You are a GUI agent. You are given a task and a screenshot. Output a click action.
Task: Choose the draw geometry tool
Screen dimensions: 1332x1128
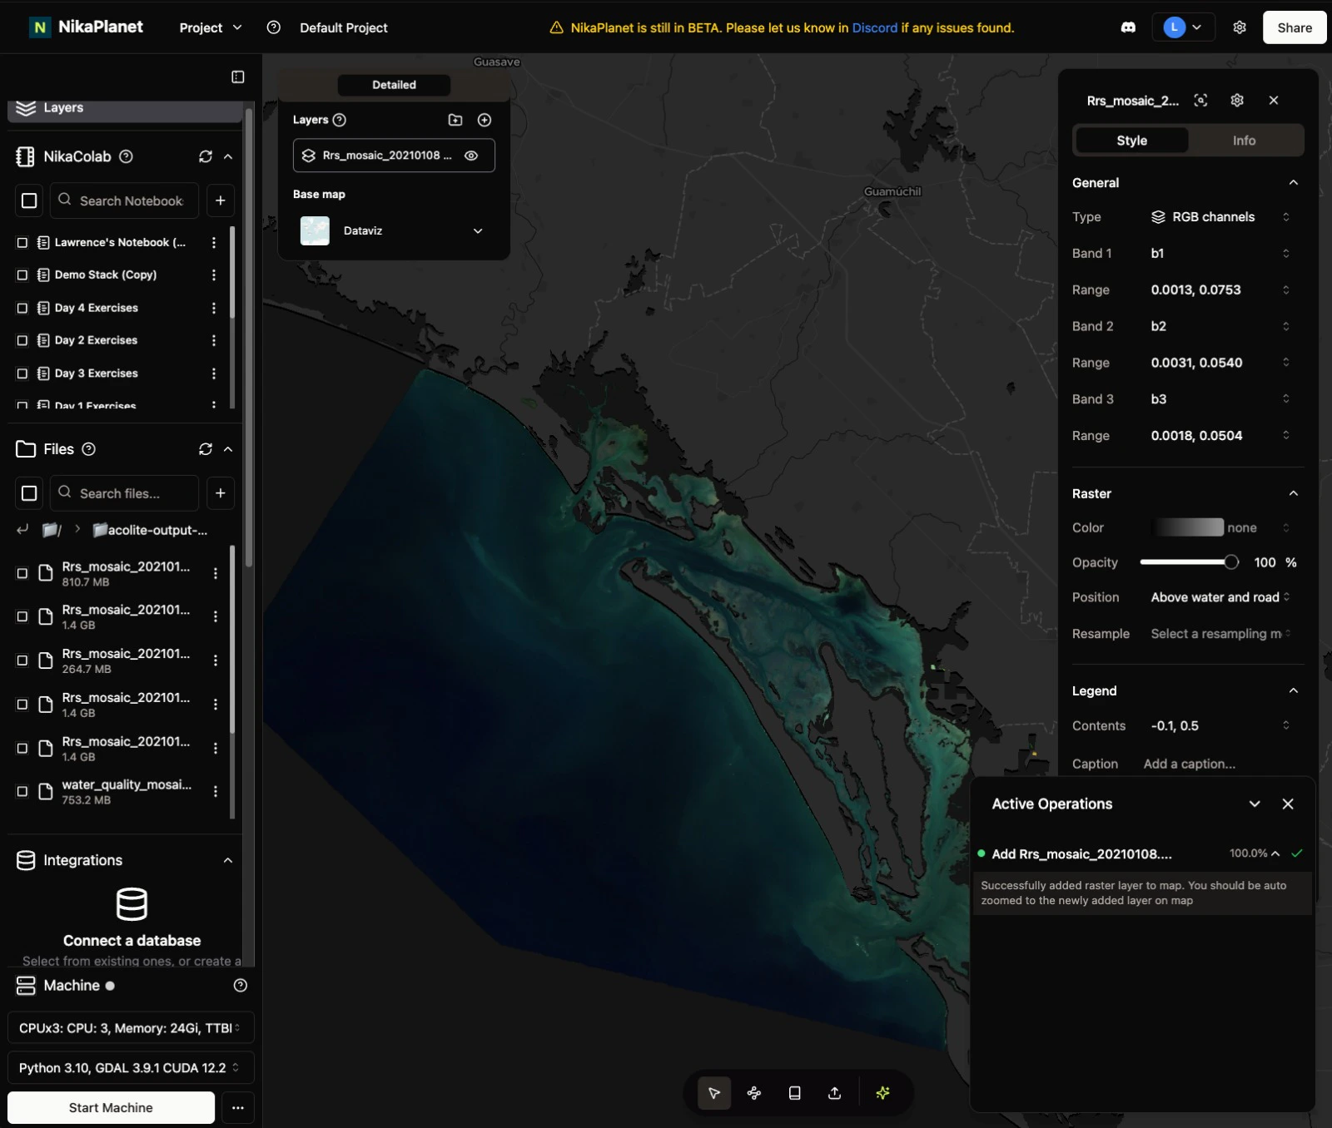pyautogui.click(x=754, y=1093)
